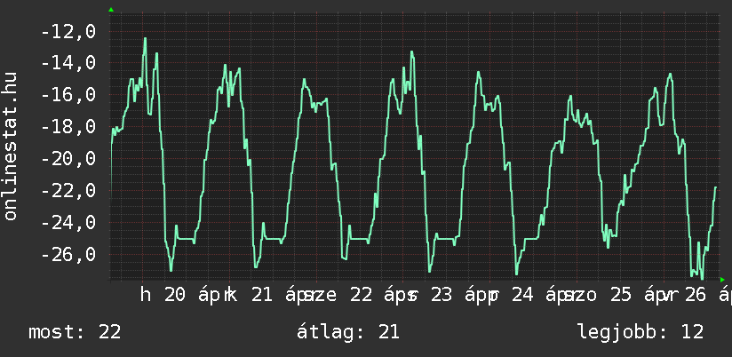Click the -12,0 y-axis label
Screen dimensions: 732x357
coord(68,32)
